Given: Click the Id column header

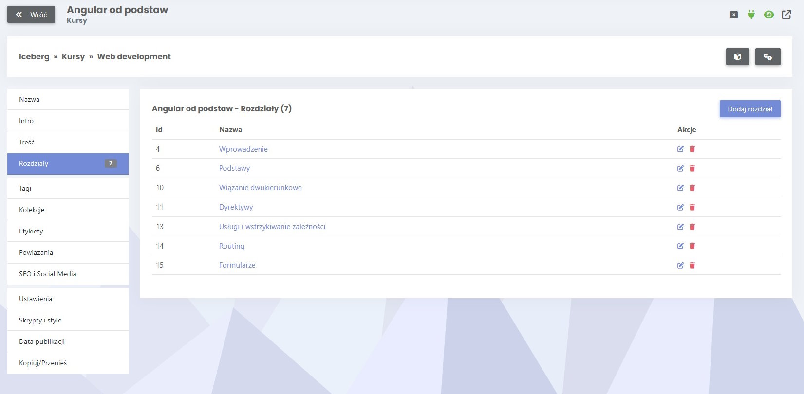Looking at the screenshot, I should [x=159, y=130].
